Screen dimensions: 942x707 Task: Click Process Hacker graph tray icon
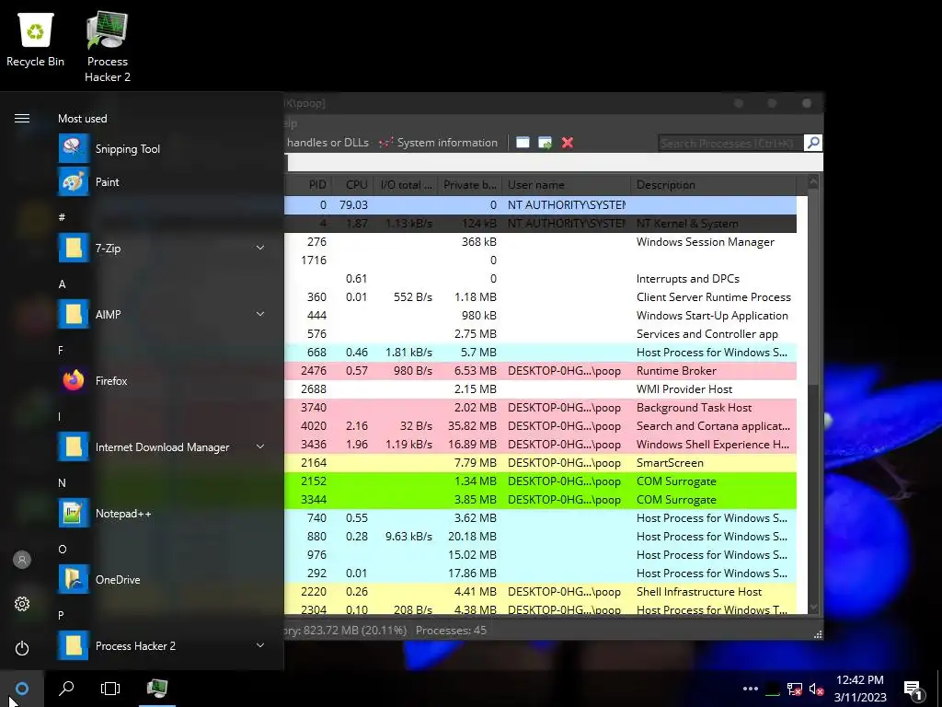[773, 690]
